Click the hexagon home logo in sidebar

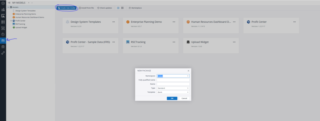tap(3, 3)
